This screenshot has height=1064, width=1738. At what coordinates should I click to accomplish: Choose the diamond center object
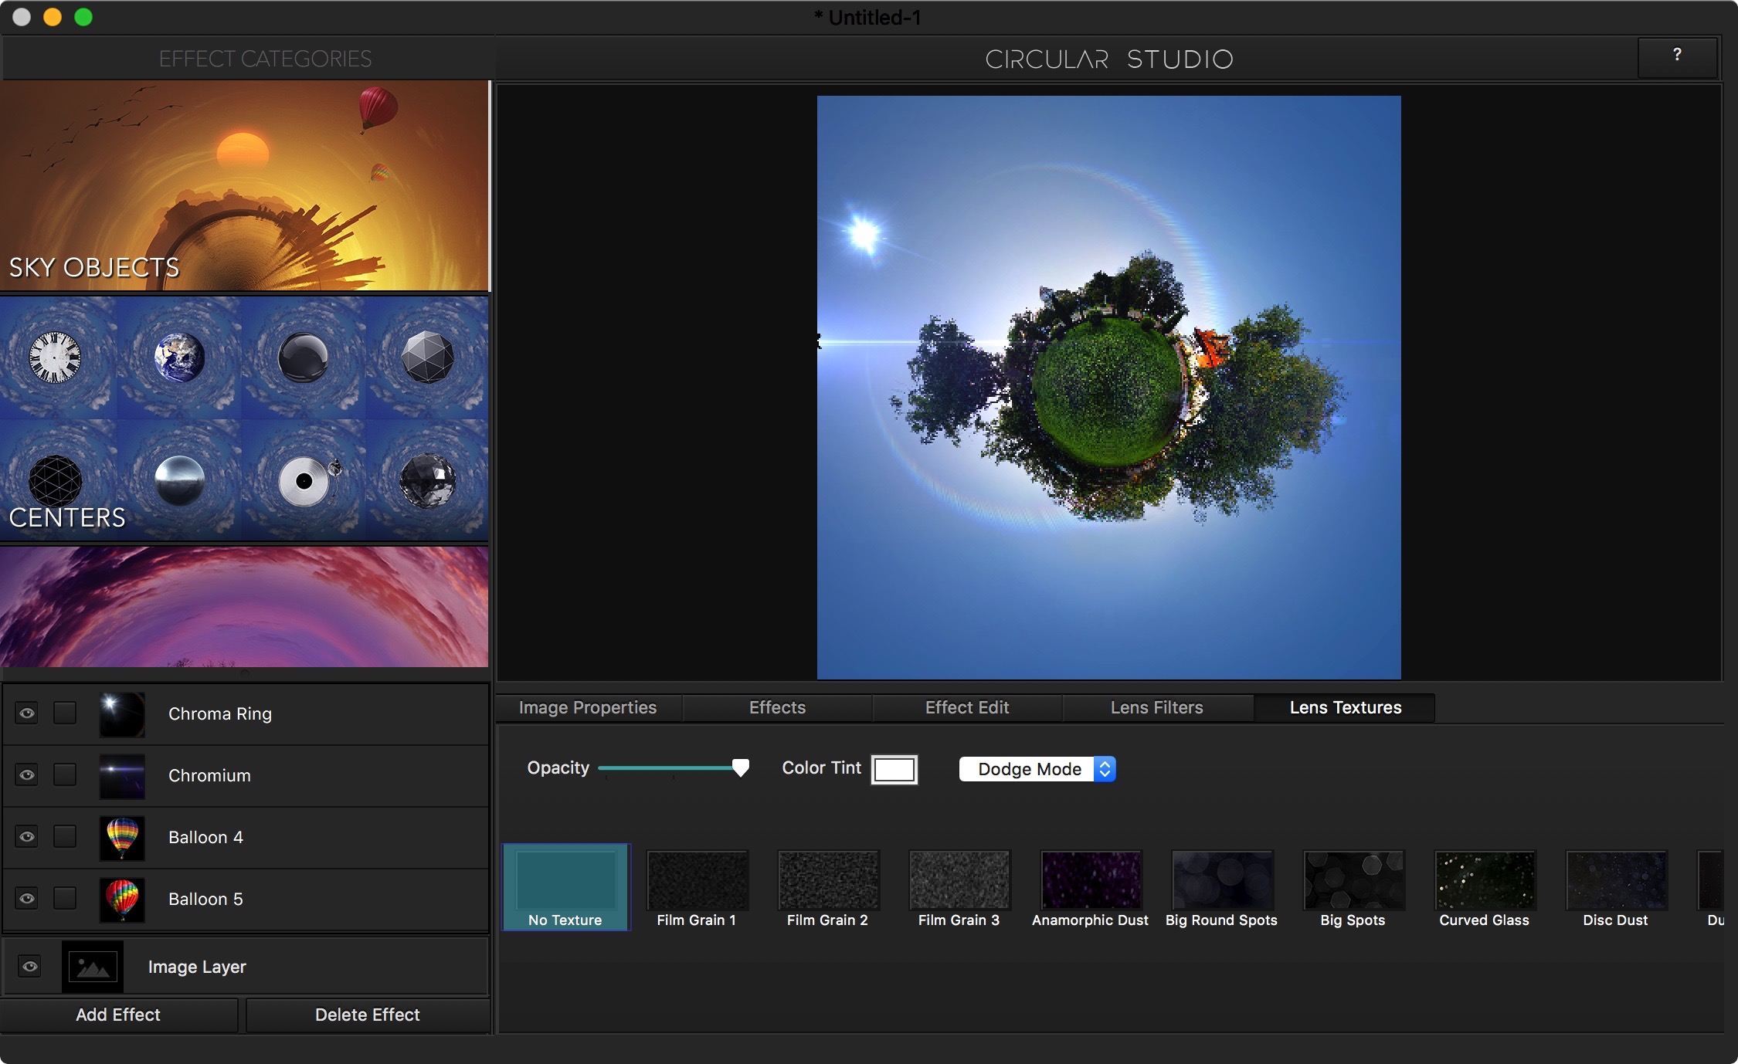tap(427, 481)
